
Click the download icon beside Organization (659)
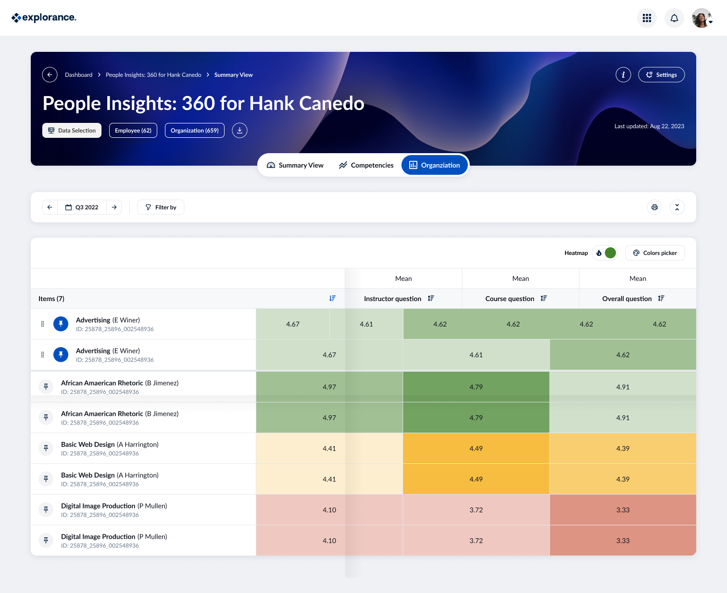239,131
